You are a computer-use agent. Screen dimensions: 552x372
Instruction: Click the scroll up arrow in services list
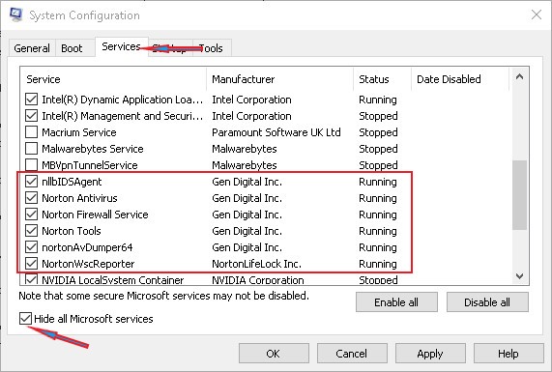tap(519, 76)
